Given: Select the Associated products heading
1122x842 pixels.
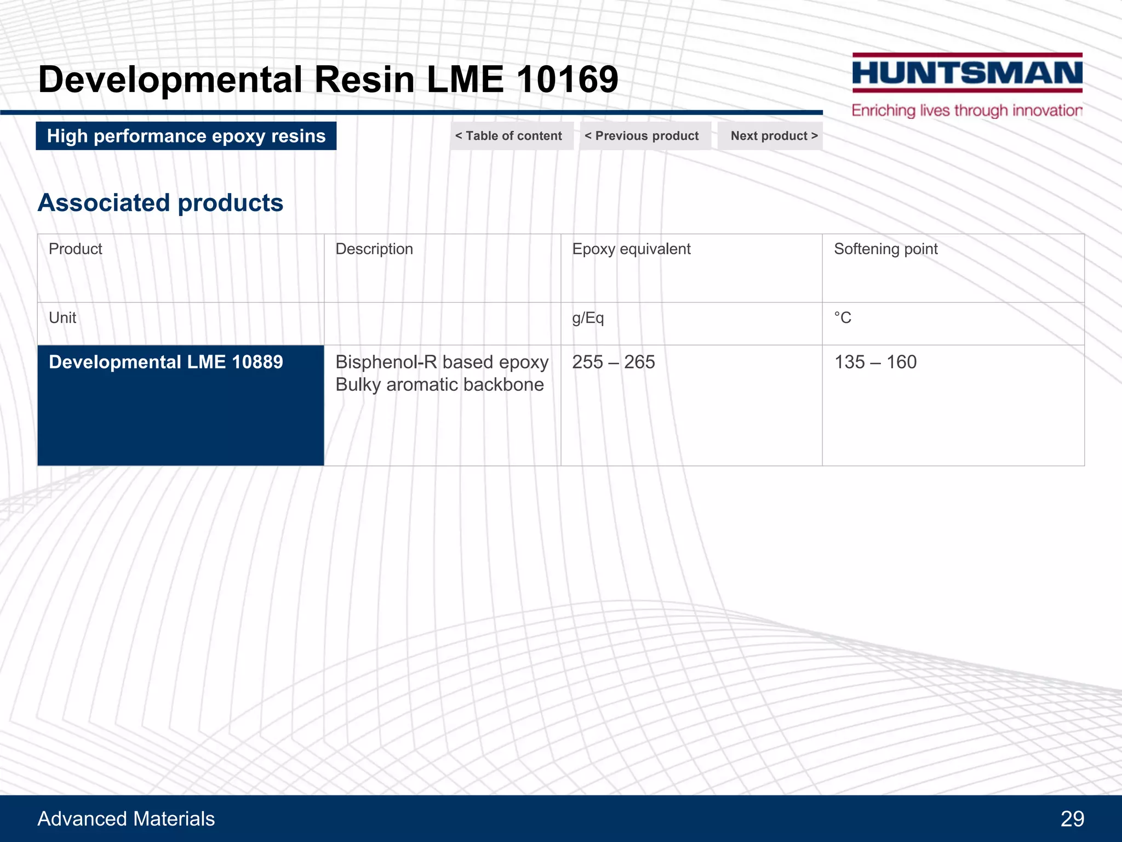Looking at the screenshot, I should [161, 203].
